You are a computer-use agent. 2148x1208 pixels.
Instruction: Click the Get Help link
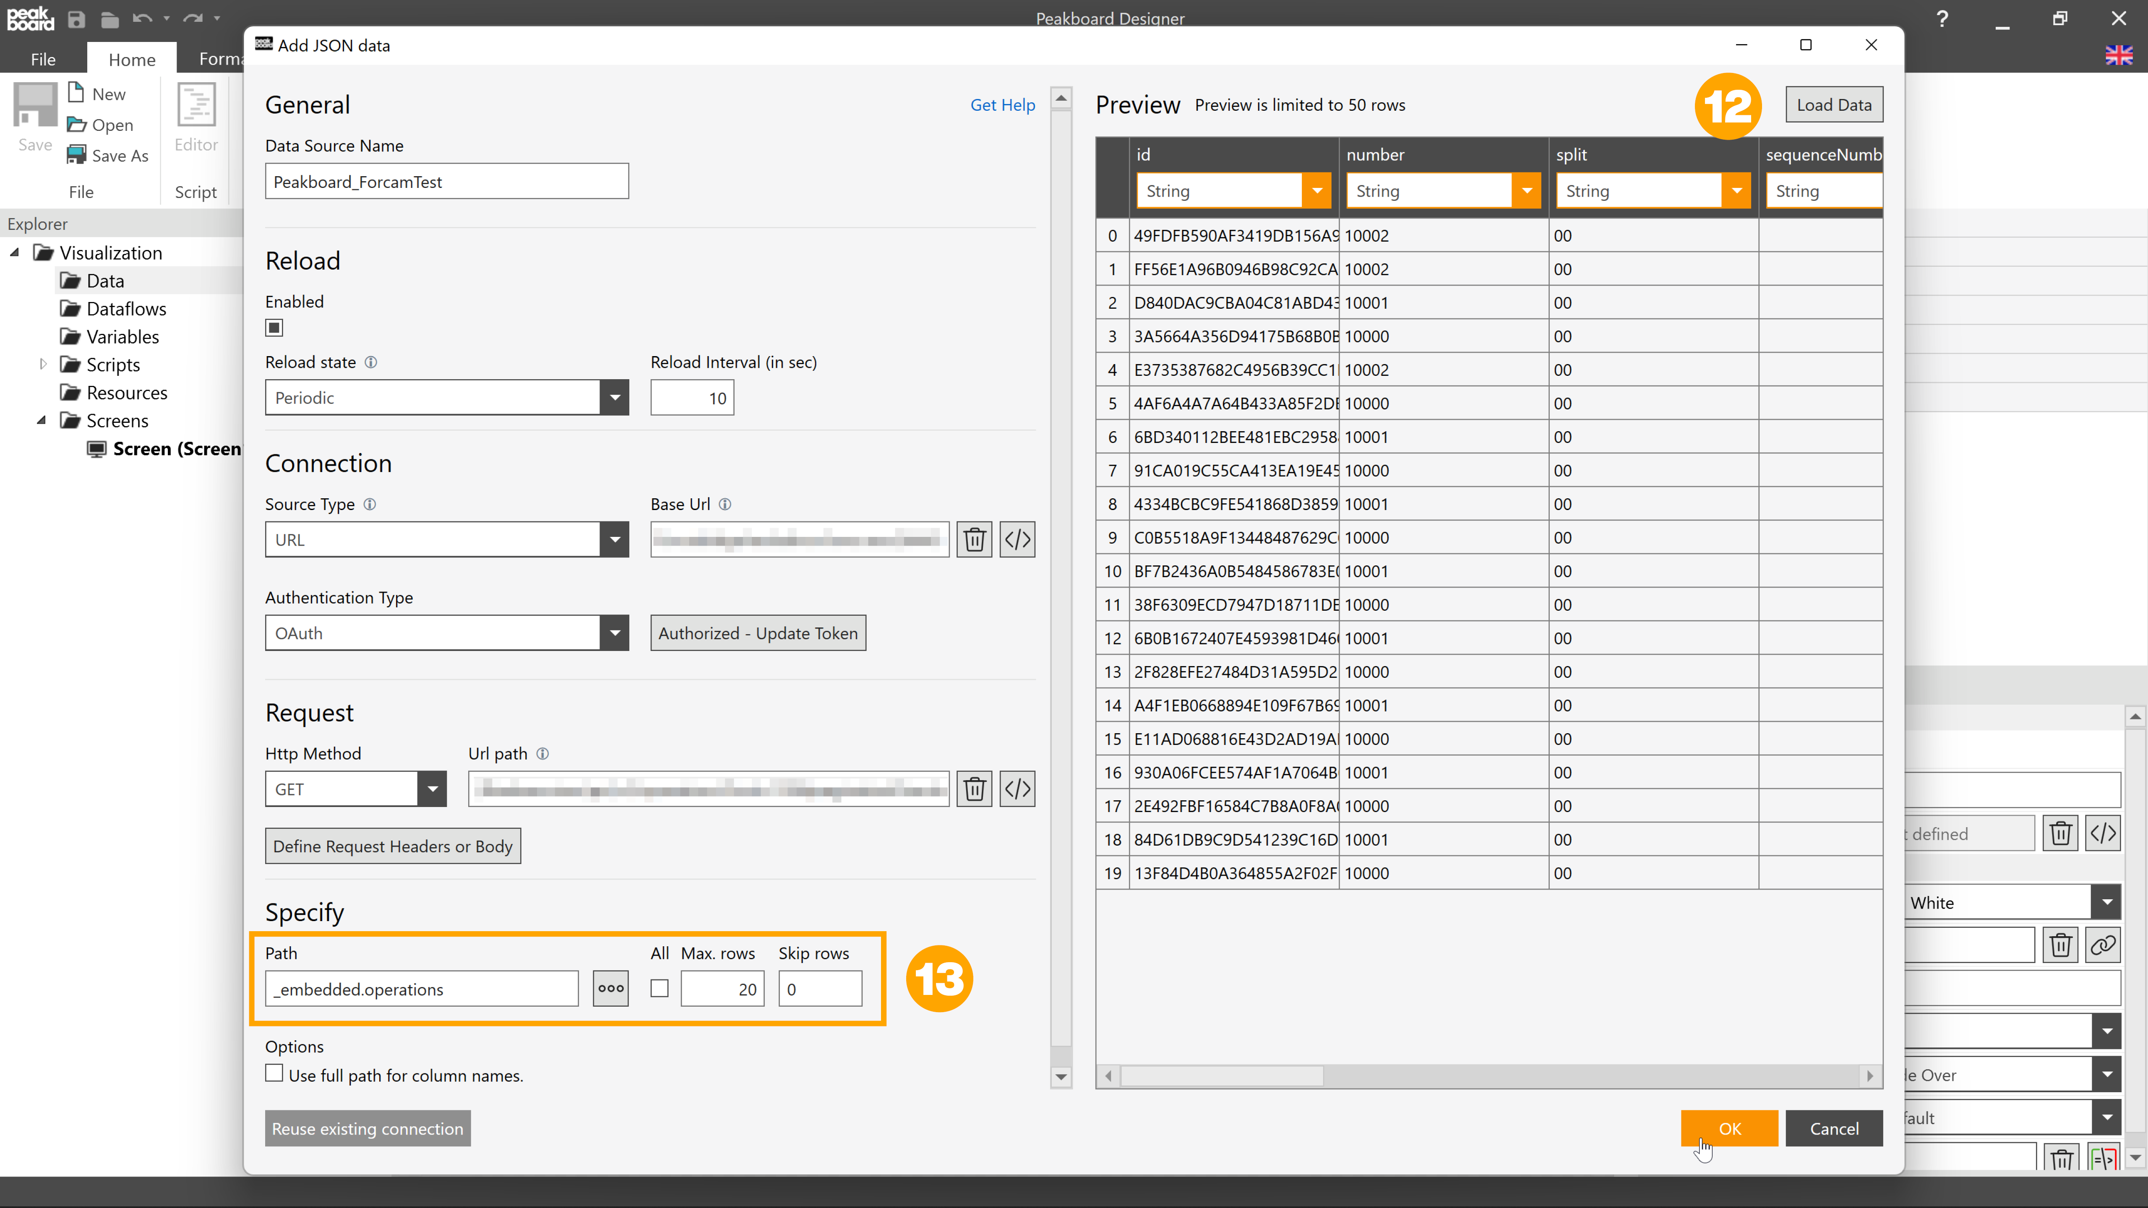coord(1002,103)
